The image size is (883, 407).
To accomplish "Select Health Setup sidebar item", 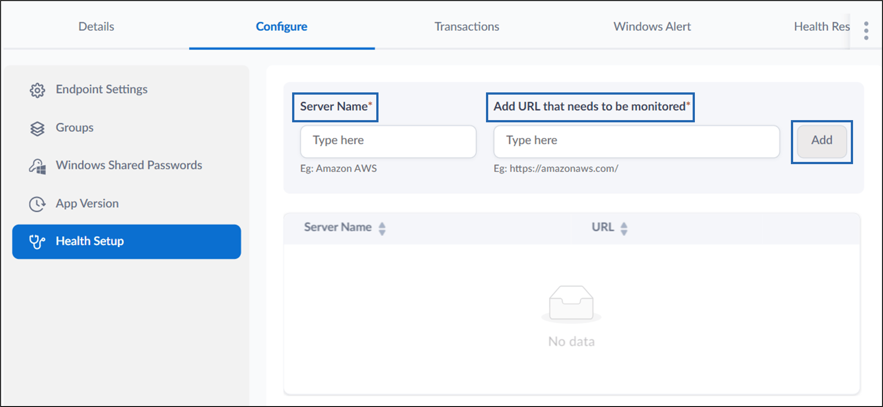I will 126,242.
